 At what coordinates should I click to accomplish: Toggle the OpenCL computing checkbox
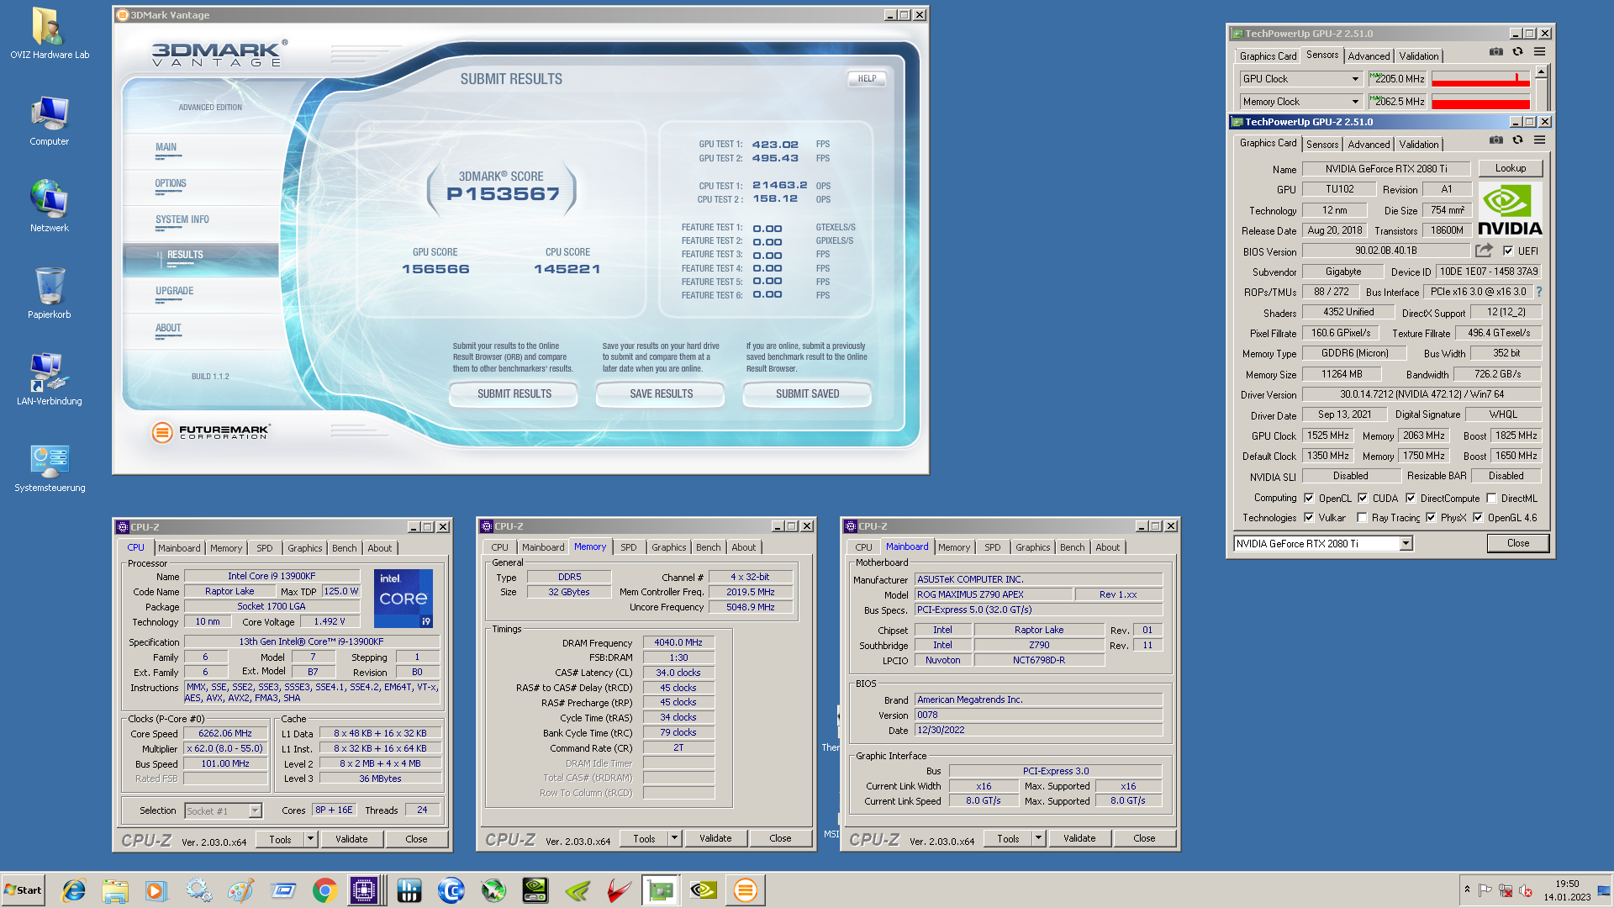click(x=1309, y=498)
